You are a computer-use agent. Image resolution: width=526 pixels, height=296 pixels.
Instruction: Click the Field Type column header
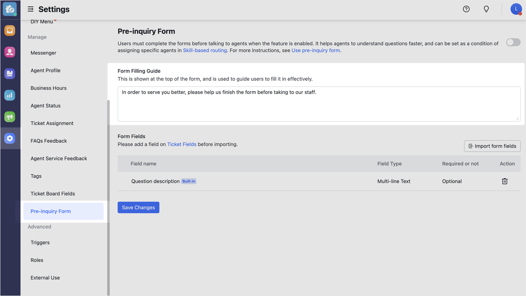pyautogui.click(x=390, y=164)
